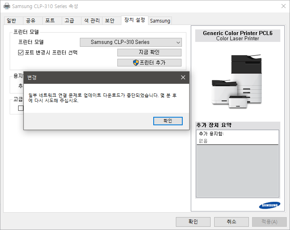
Task: Click the 적용(A) button
Action: pos(269,222)
